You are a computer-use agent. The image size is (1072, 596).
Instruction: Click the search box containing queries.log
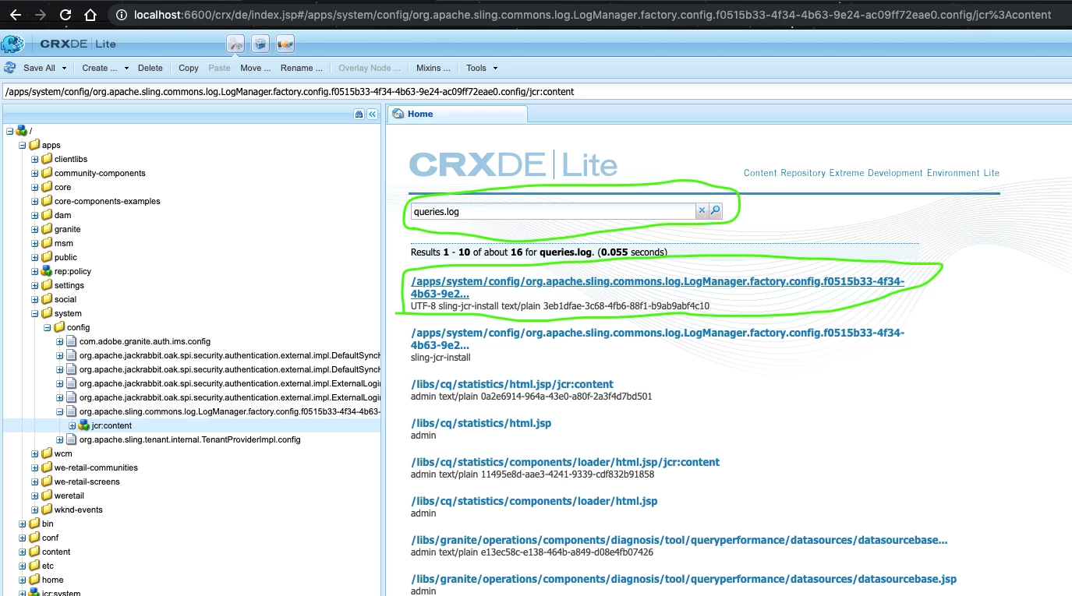coord(553,211)
